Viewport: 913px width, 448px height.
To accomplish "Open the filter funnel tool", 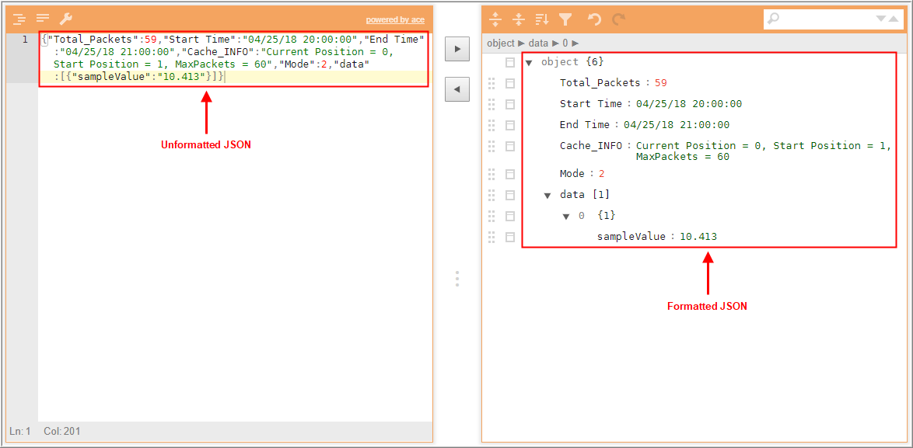I will [x=565, y=19].
